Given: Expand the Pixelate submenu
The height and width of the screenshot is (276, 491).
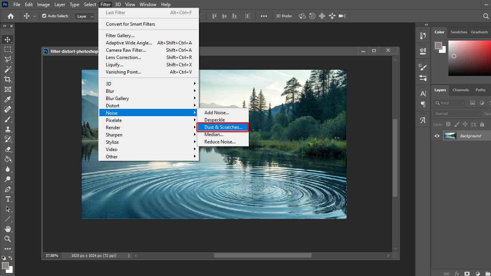Looking at the screenshot, I should coord(149,120).
